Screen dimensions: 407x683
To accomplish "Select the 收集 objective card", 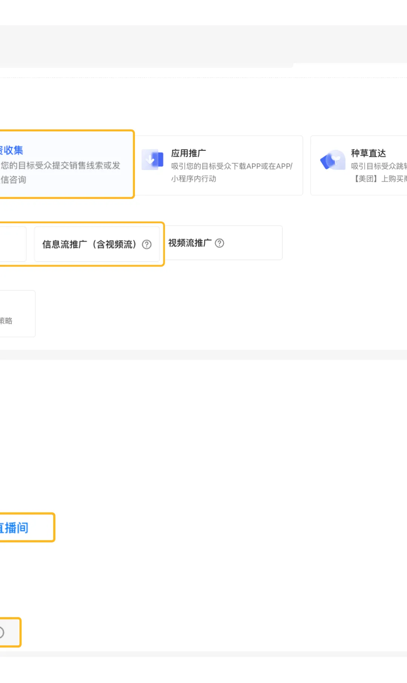I will point(67,164).
